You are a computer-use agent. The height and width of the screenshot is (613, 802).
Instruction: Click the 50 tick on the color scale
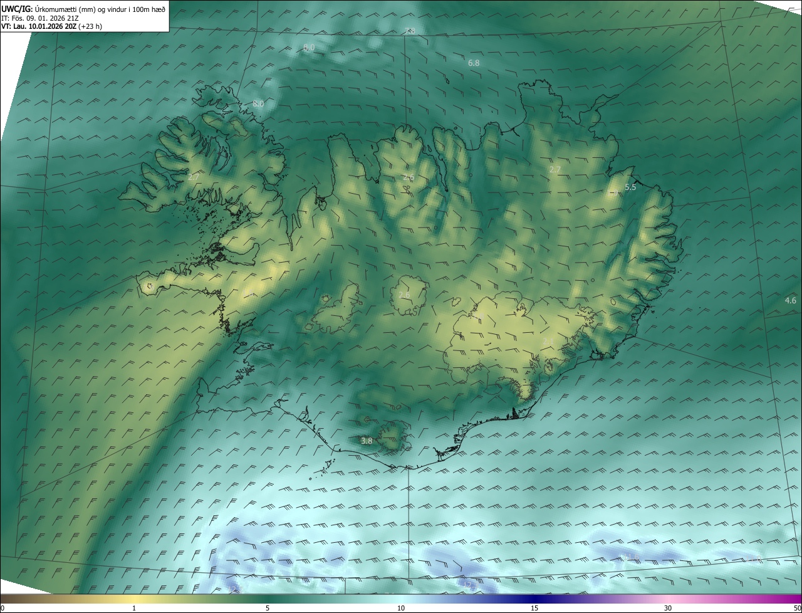coord(798,608)
